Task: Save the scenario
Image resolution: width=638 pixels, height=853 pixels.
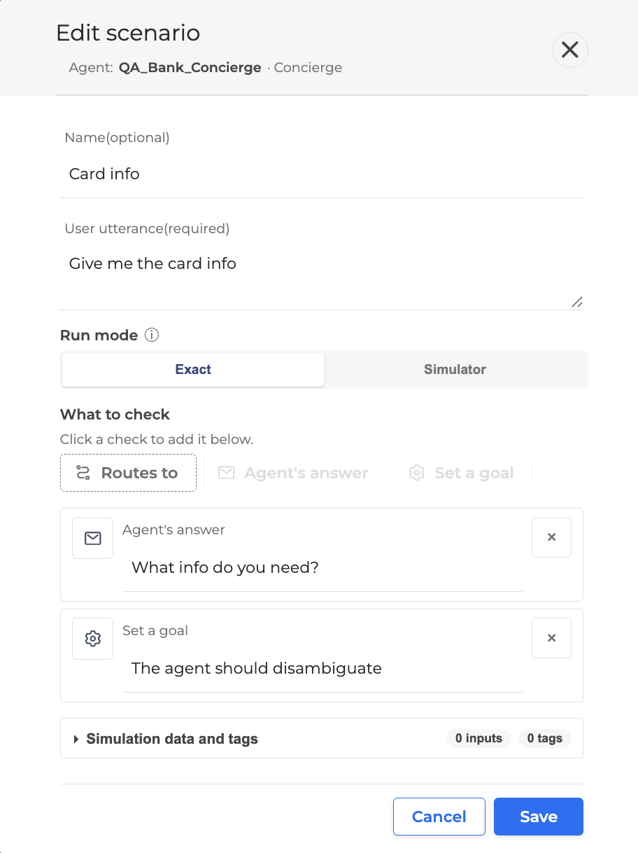Action: click(539, 817)
